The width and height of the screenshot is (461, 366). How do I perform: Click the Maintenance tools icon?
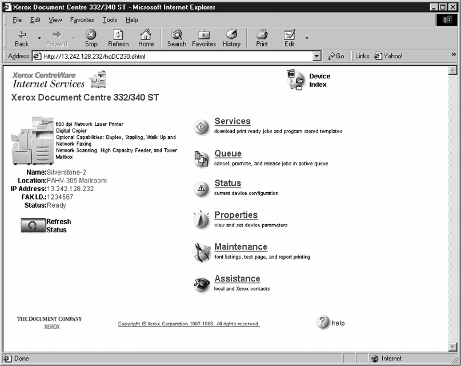(x=201, y=252)
